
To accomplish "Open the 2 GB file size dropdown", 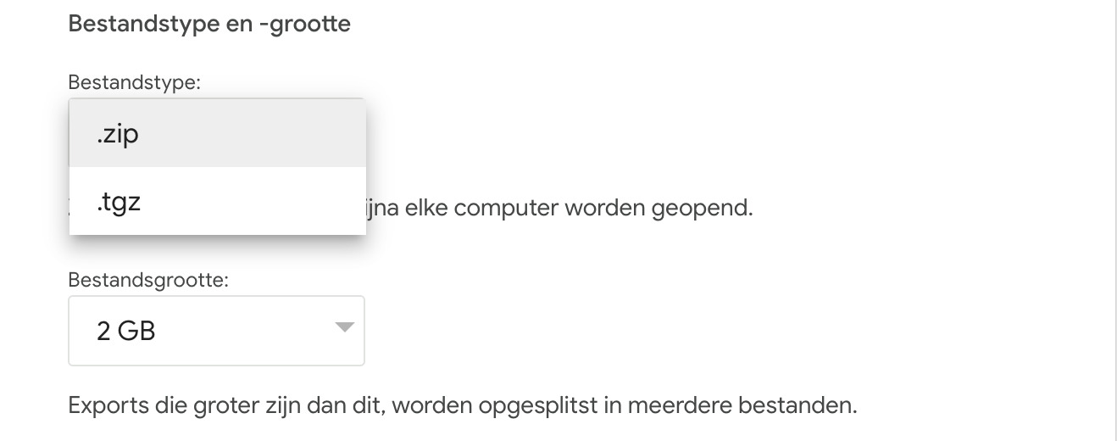I will pos(216,331).
